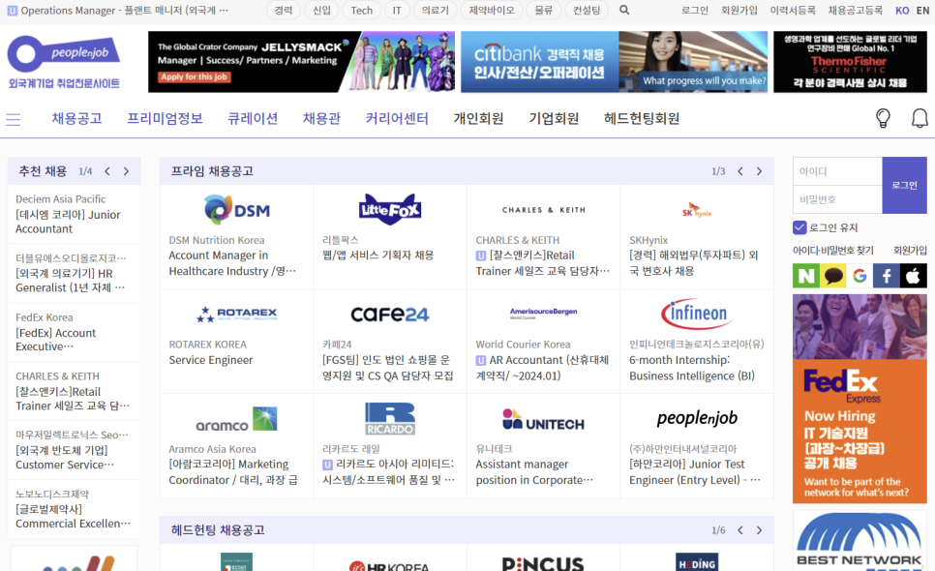
Task: Go to next 추천 채용 page
Action: pyautogui.click(x=126, y=171)
